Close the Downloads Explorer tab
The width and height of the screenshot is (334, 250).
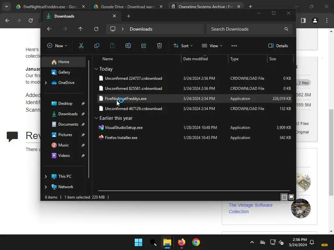[114, 16]
